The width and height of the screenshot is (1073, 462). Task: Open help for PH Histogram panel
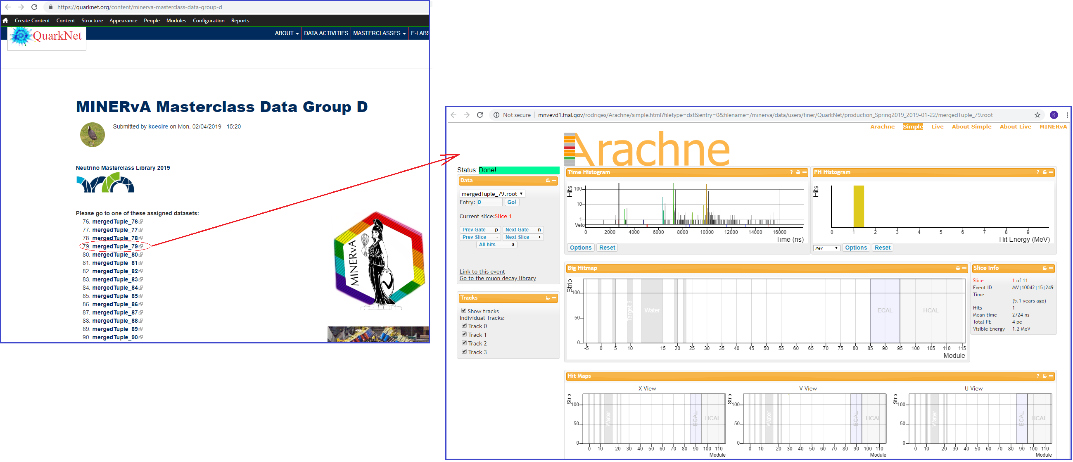pyautogui.click(x=1038, y=172)
